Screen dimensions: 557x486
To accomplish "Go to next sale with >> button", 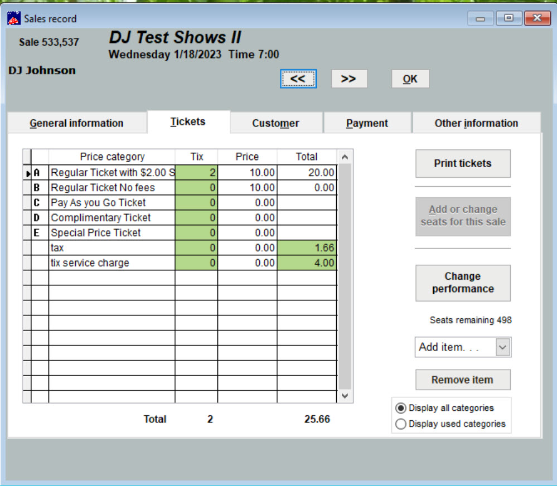I will (x=349, y=79).
